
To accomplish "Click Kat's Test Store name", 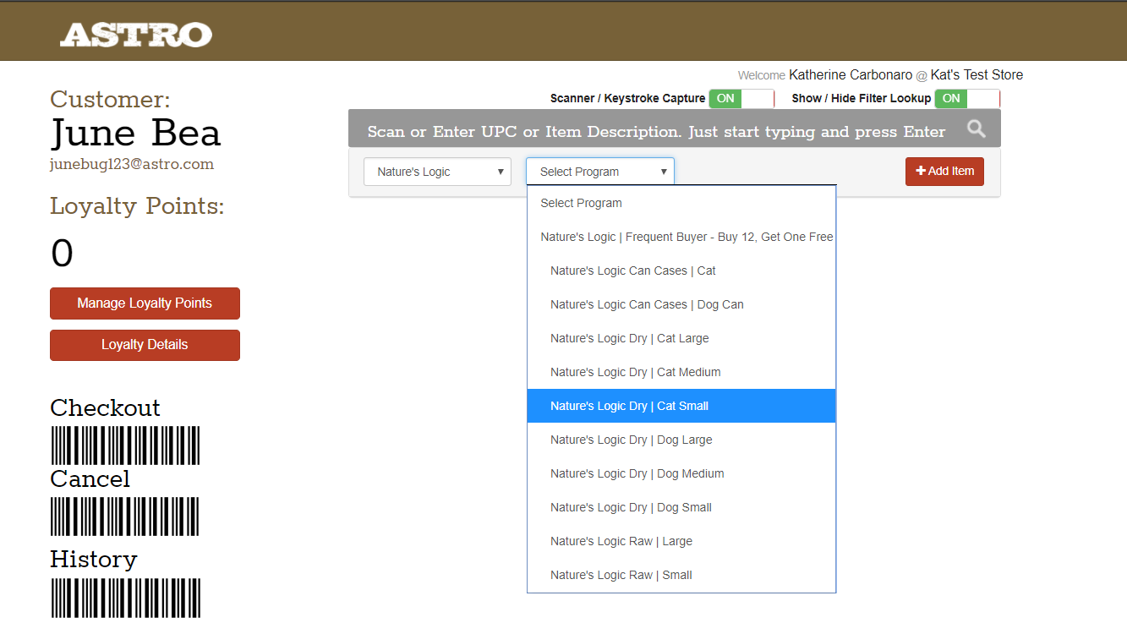I will coord(977,75).
